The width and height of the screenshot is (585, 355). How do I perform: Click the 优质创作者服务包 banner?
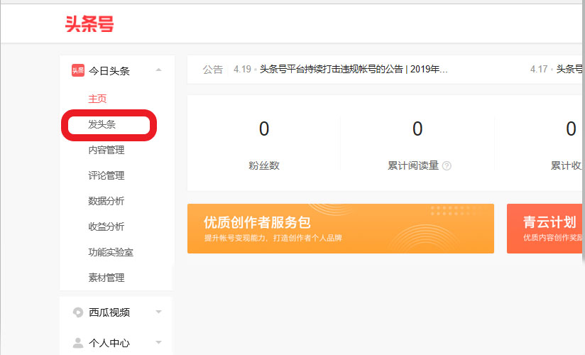click(341, 229)
